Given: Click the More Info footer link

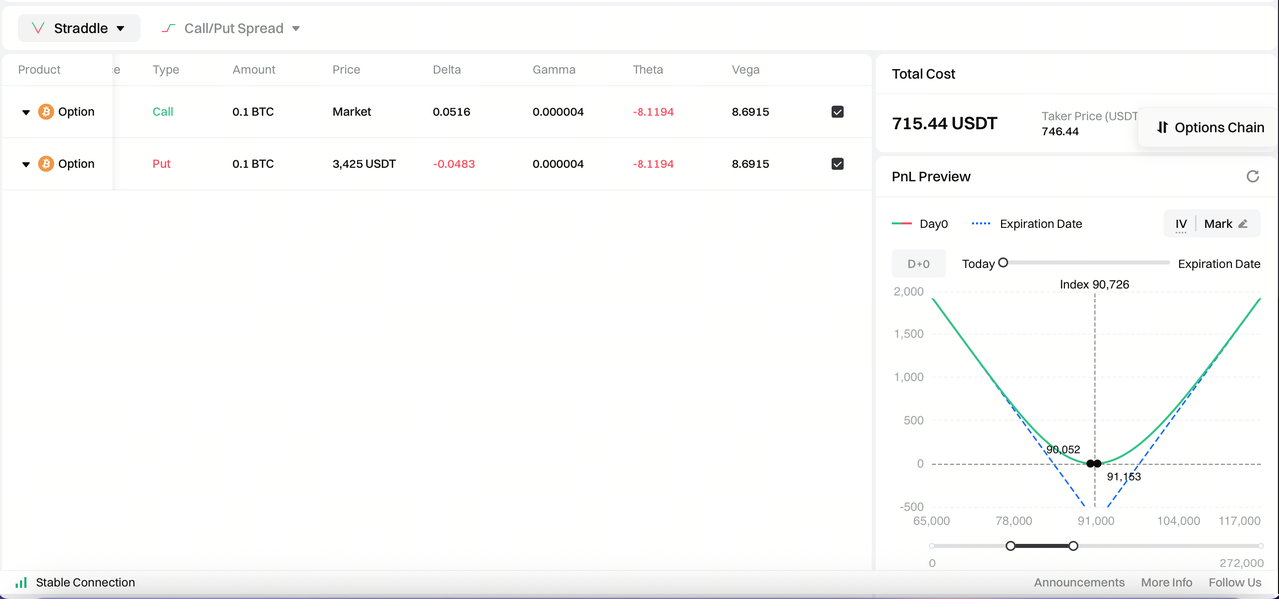Looking at the screenshot, I should coord(1166,582).
